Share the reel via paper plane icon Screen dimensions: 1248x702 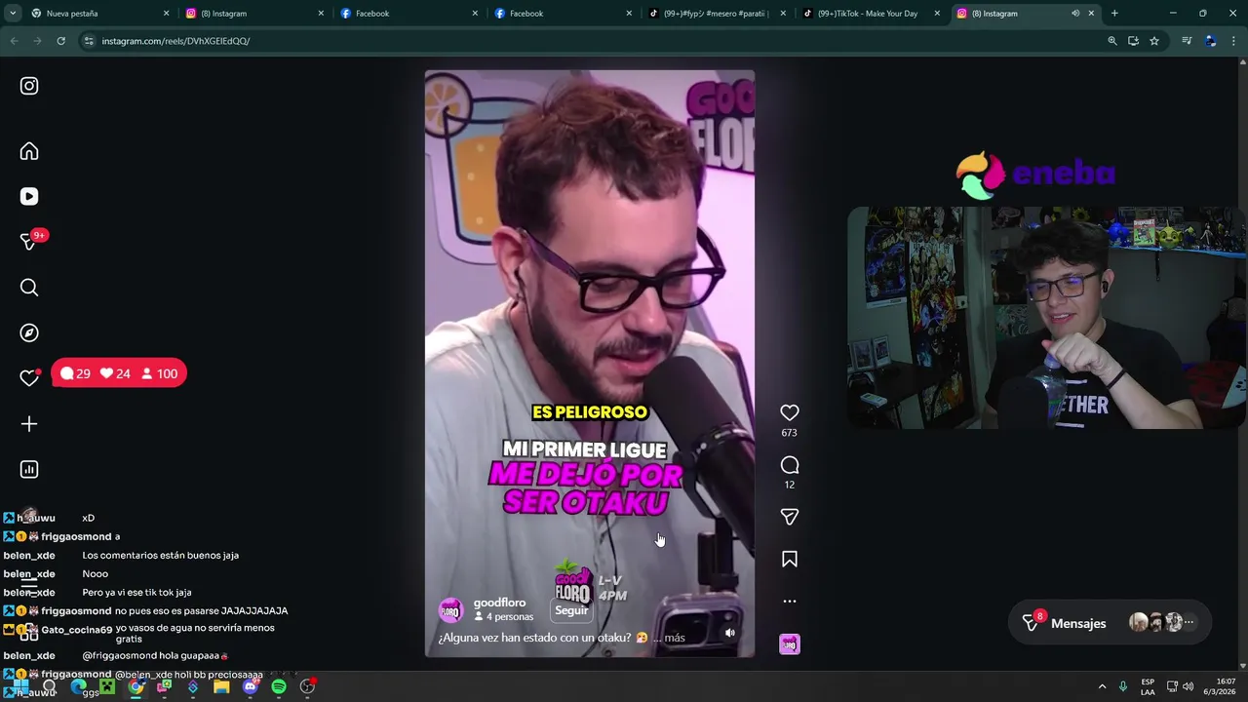790,517
